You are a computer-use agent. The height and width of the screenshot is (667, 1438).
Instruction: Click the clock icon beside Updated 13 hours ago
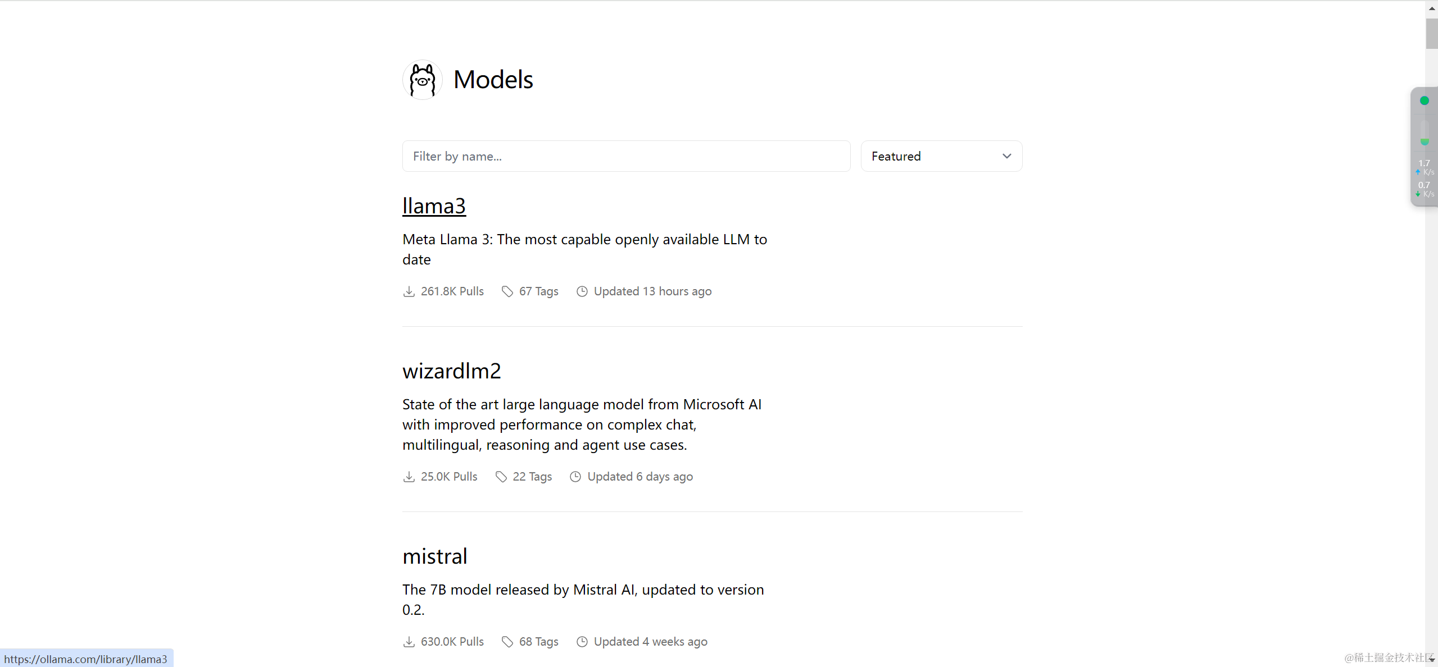(582, 291)
